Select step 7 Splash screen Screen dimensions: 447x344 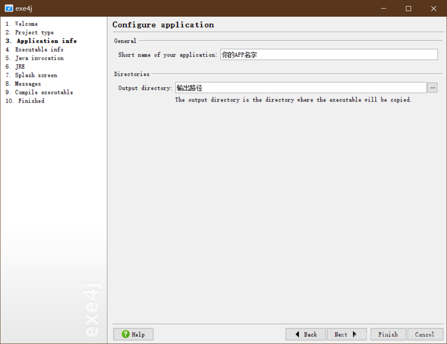pyautogui.click(x=31, y=75)
